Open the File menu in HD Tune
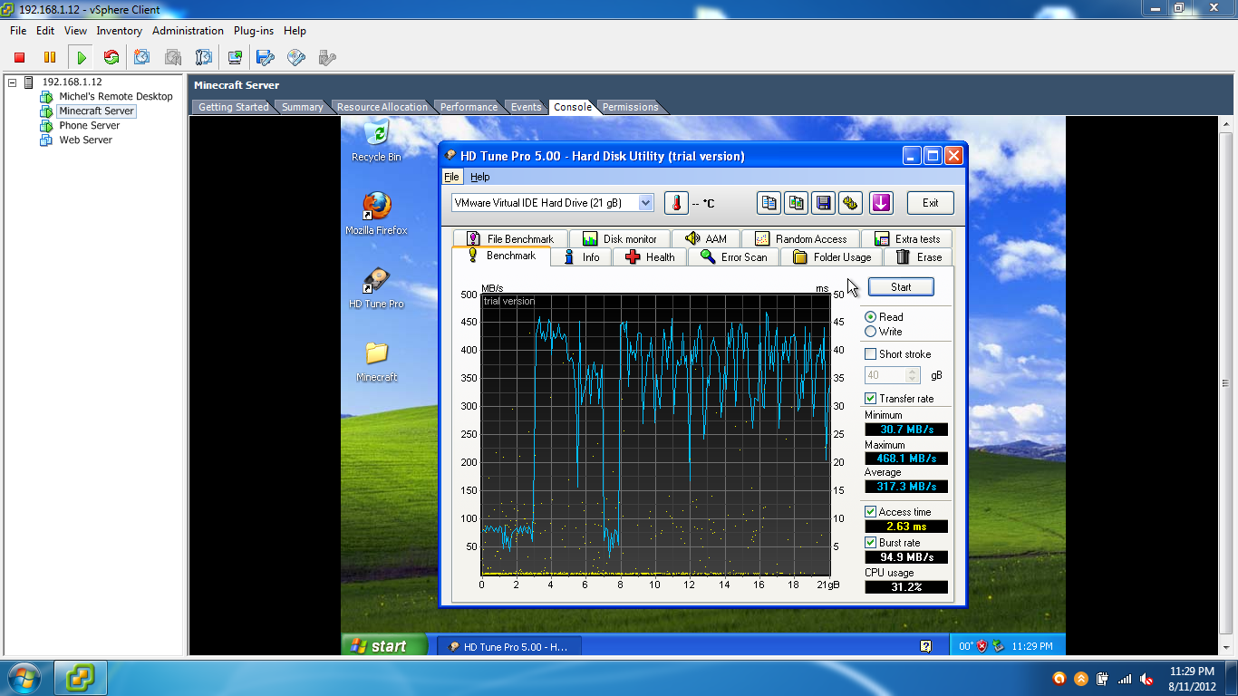Image resolution: width=1238 pixels, height=696 pixels. click(451, 177)
